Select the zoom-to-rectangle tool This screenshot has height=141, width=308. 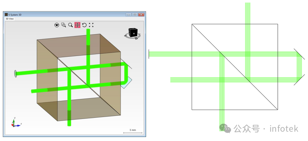[63, 25]
